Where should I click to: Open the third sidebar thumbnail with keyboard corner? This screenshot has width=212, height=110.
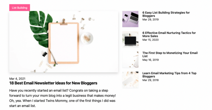(x=130, y=60)
